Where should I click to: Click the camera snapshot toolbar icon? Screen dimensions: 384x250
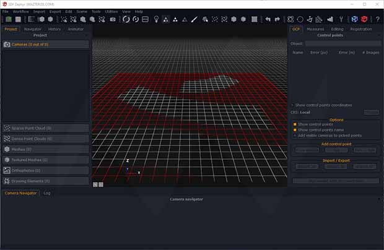click(x=113, y=19)
